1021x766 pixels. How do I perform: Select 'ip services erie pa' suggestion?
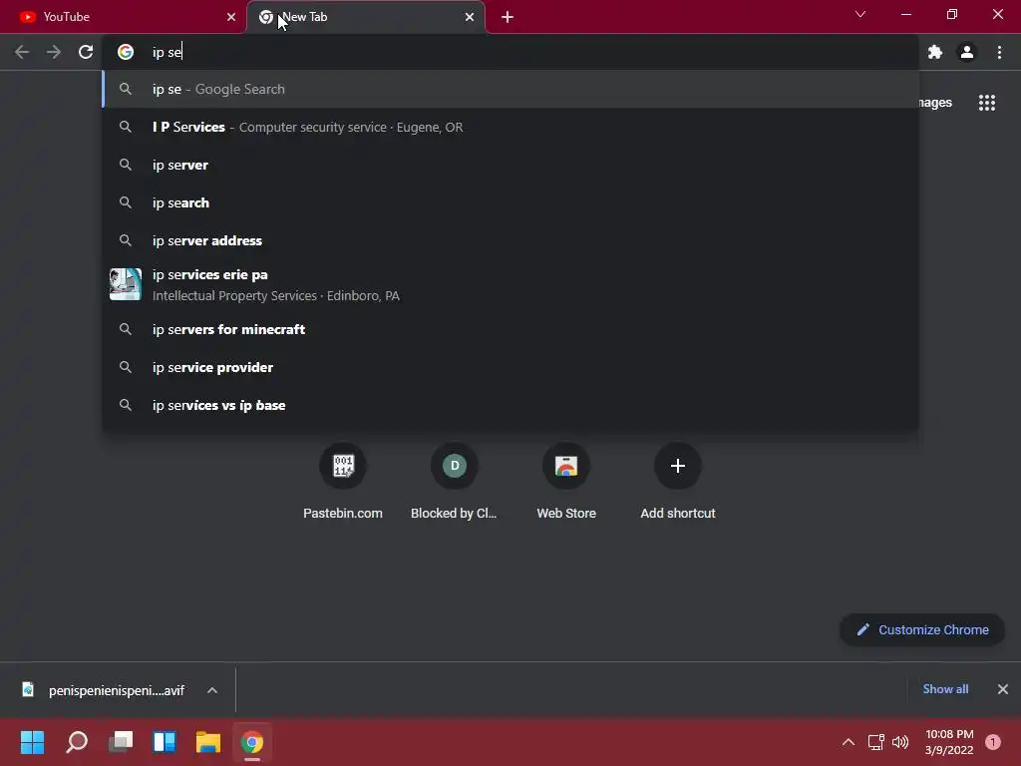510,284
